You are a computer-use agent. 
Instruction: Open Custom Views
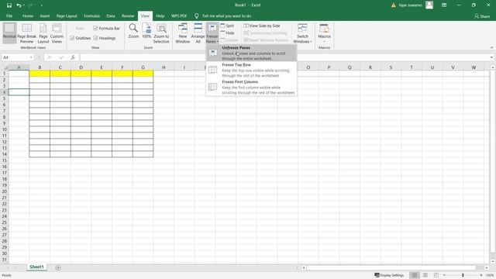coord(57,33)
